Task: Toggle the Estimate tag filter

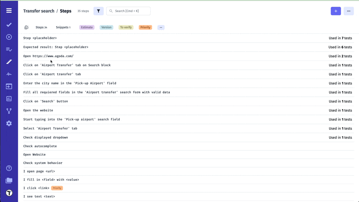Action: coord(86,27)
